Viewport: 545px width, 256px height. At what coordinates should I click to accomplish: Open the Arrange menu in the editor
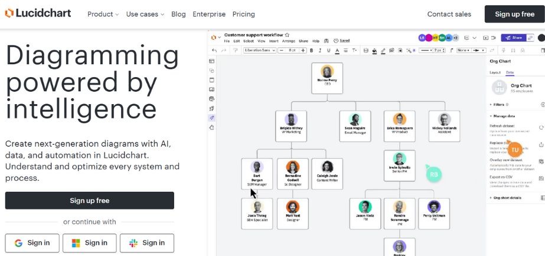[x=289, y=41]
